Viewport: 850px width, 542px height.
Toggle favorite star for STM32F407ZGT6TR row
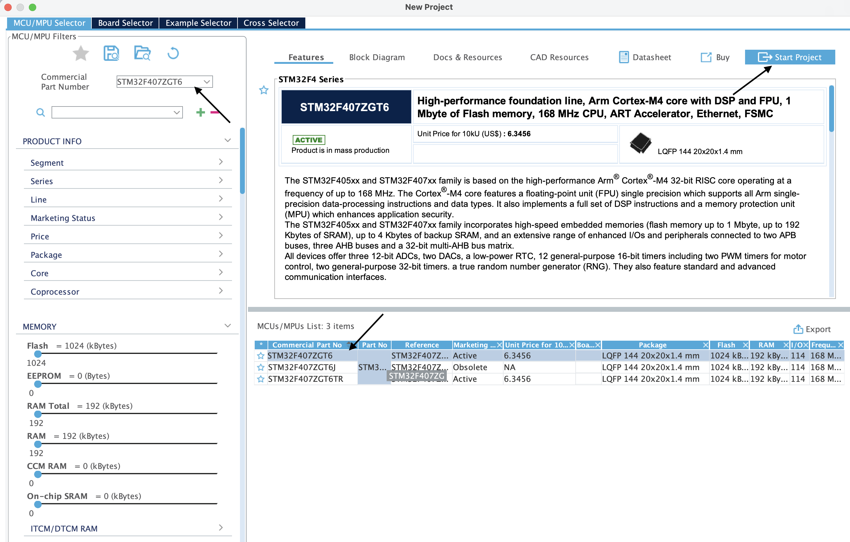pyautogui.click(x=261, y=379)
